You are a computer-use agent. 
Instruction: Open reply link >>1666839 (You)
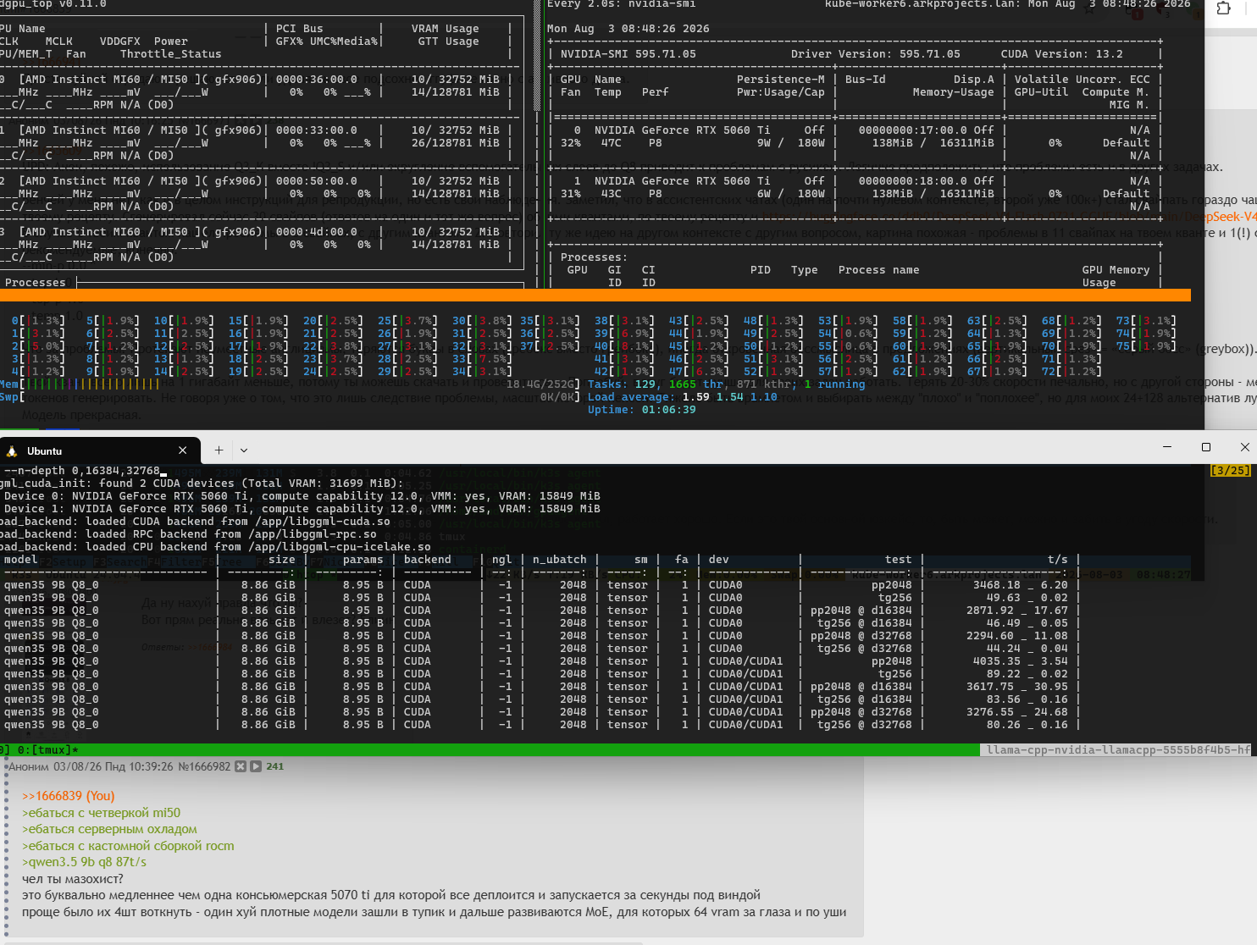pos(68,796)
